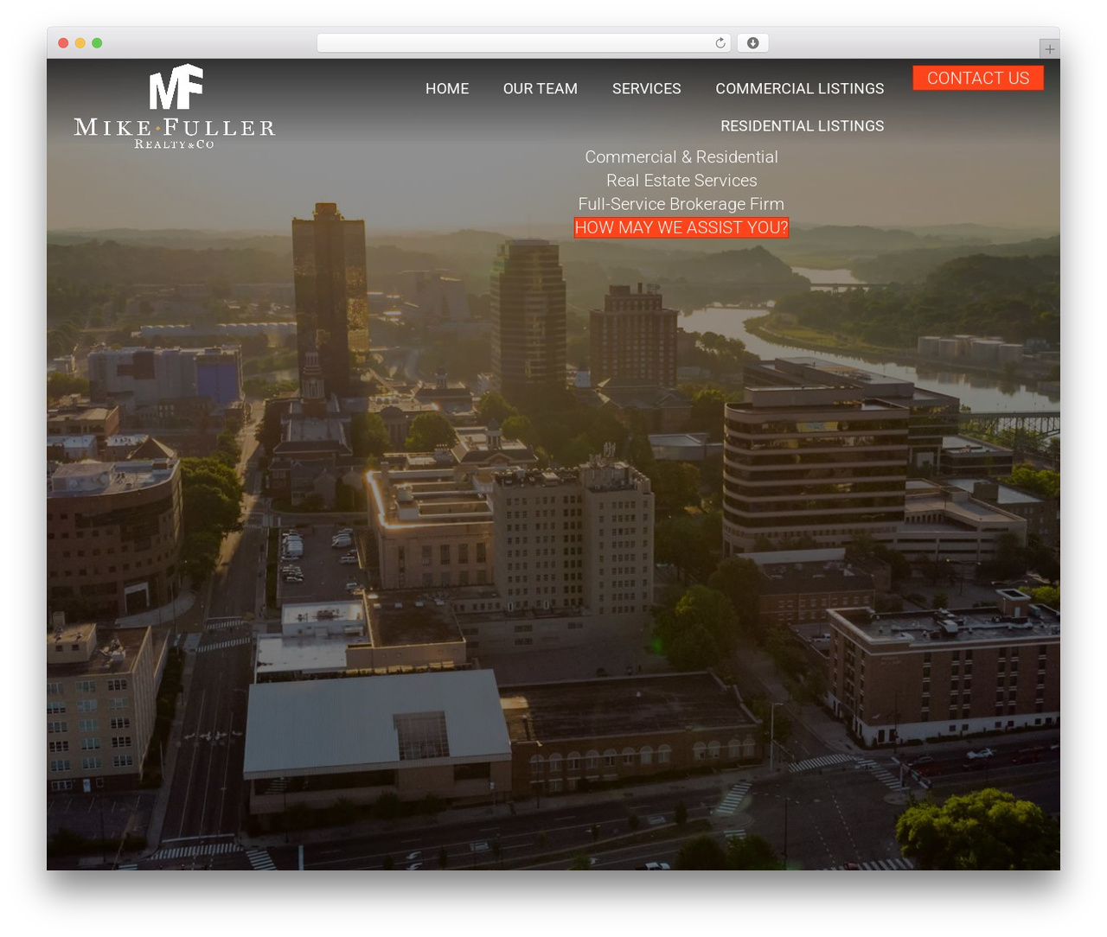Viewport: 1107px width, 937px height.
Task: Click 'Full-Service Brokerage Firm' text
Action: (681, 203)
